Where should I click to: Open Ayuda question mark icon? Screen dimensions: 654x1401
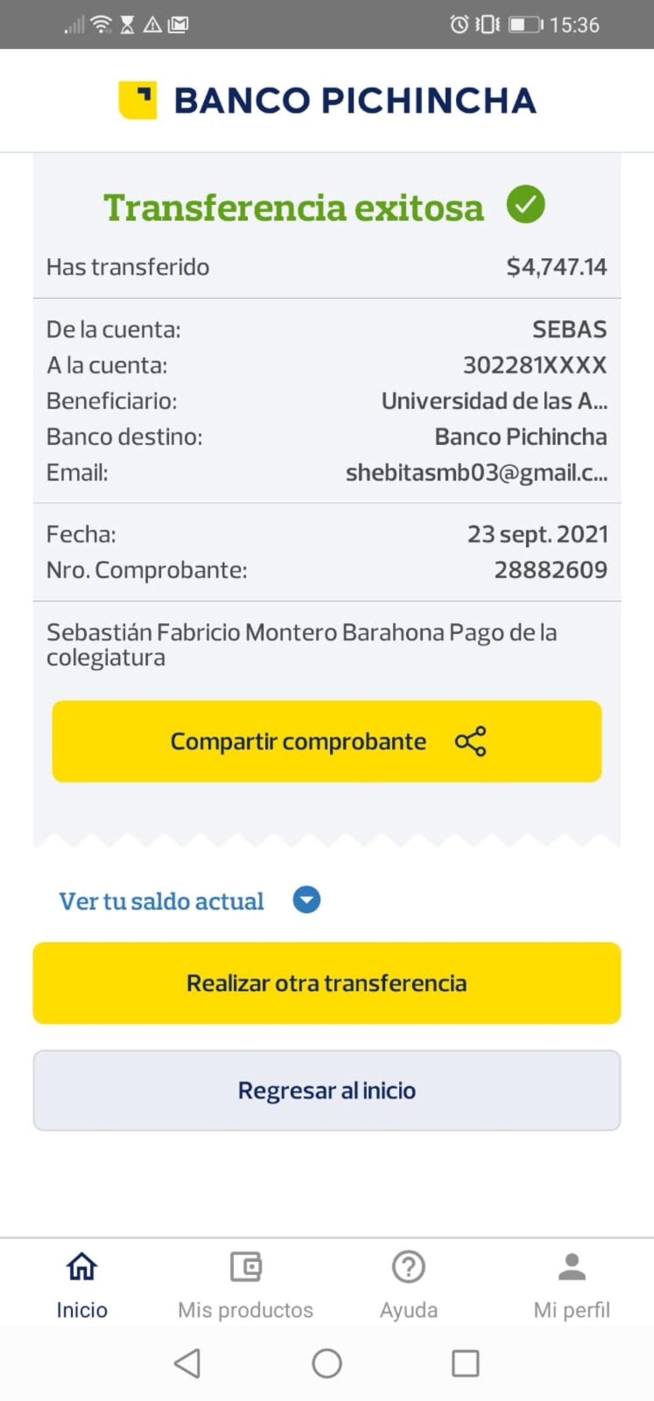pyautogui.click(x=409, y=1266)
